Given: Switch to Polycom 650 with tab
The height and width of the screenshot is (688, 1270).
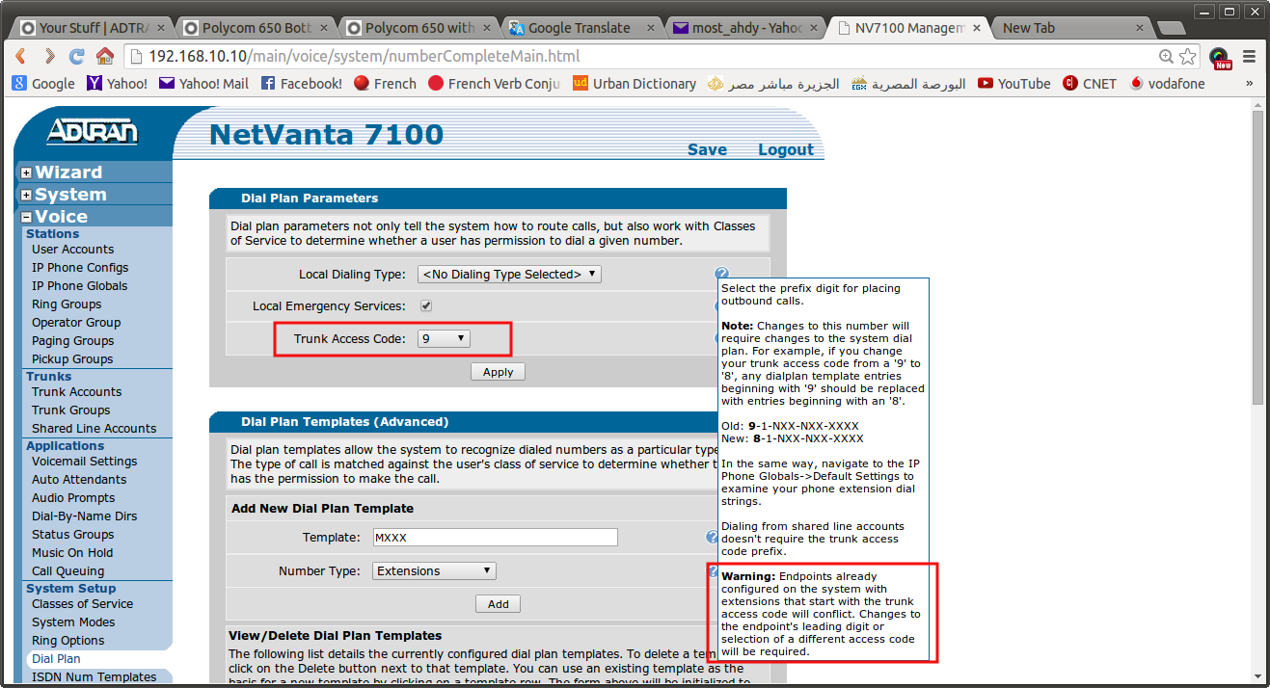Looking at the screenshot, I should (x=419, y=27).
